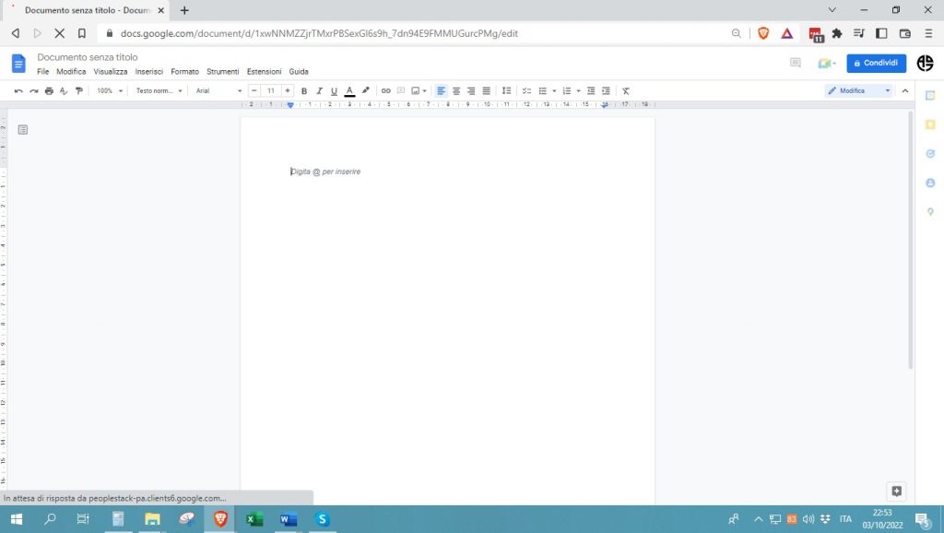Click the spelling and grammar check icon
The width and height of the screenshot is (944, 533).
(63, 90)
